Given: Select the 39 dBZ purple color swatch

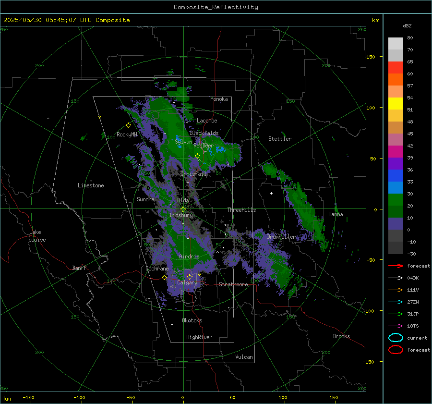Looking at the screenshot, I should click(x=396, y=163).
